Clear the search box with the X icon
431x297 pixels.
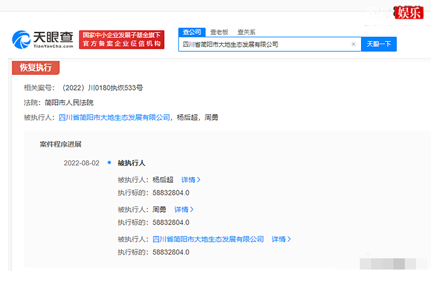[354, 44]
